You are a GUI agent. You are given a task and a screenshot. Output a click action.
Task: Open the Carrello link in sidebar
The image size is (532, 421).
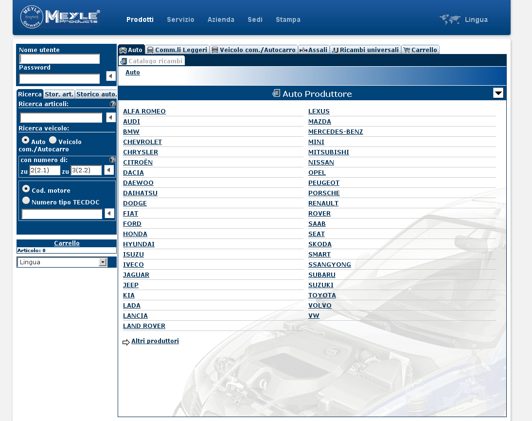67,243
